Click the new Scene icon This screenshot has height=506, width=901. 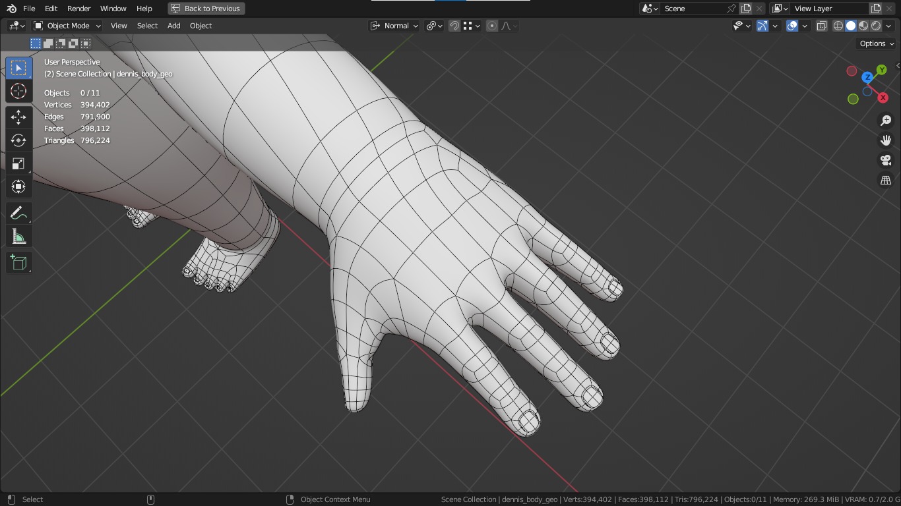746,9
